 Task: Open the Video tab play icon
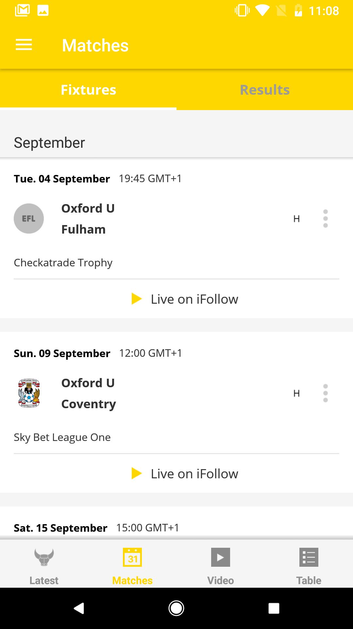tap(221, 557)
